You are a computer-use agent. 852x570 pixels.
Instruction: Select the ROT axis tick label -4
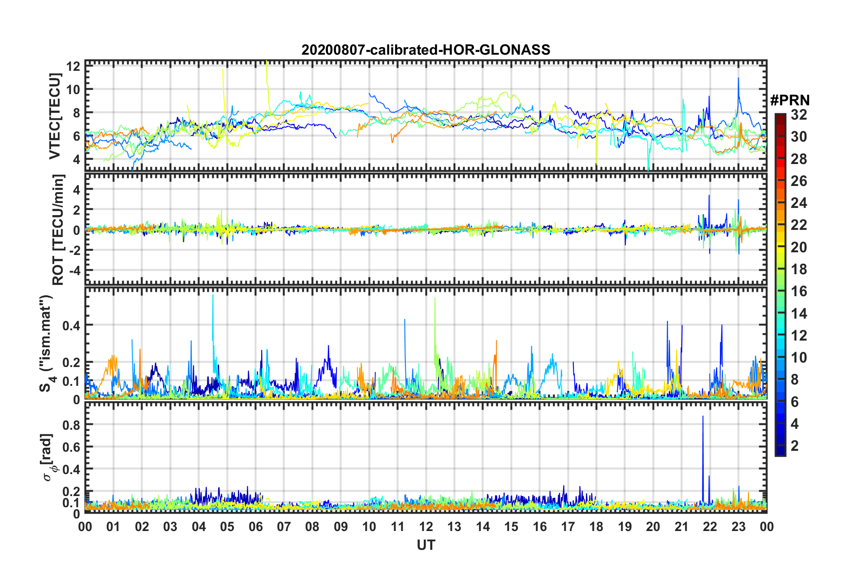(x=74, y=271)
